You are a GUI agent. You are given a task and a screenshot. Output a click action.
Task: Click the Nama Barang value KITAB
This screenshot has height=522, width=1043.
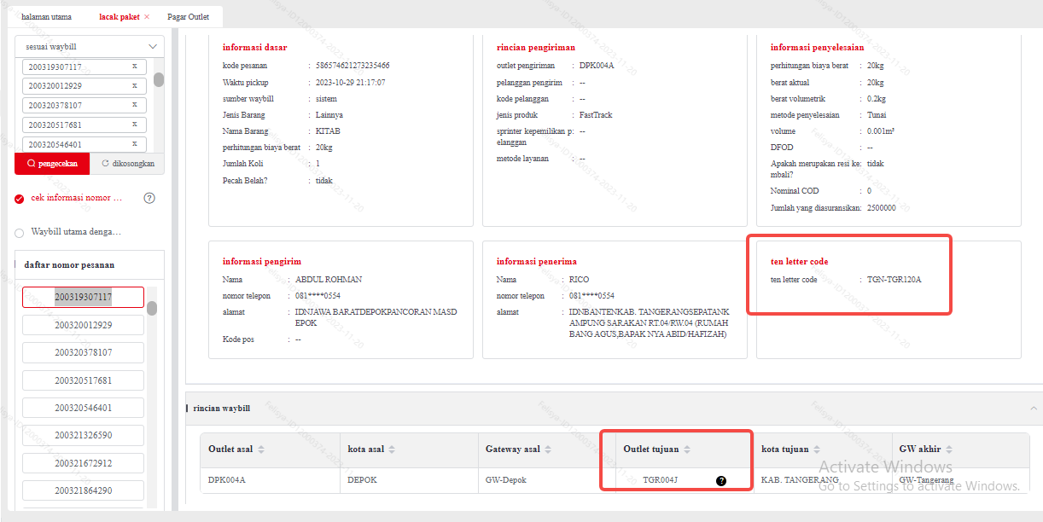(328, 131)
